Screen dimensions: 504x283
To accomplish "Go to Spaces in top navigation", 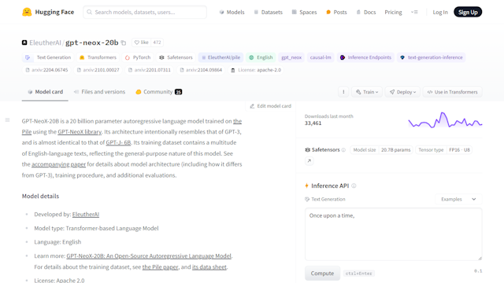I will click(x=304, y=13).
